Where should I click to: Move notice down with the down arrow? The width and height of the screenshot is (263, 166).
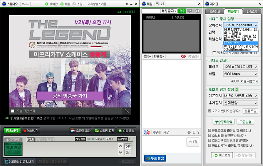point(121,152)
